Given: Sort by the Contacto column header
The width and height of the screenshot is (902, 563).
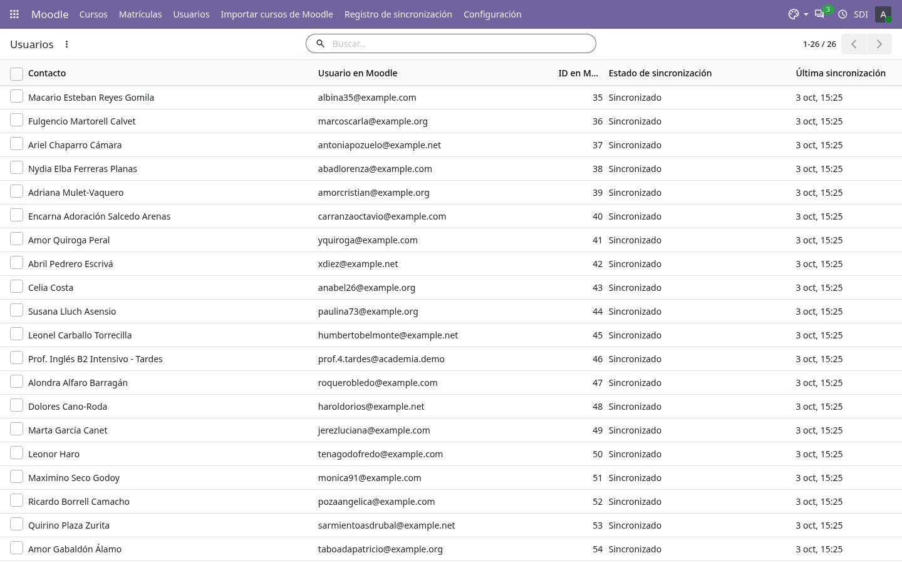Looking at the screenshot, I should click(x=47, y=73).
